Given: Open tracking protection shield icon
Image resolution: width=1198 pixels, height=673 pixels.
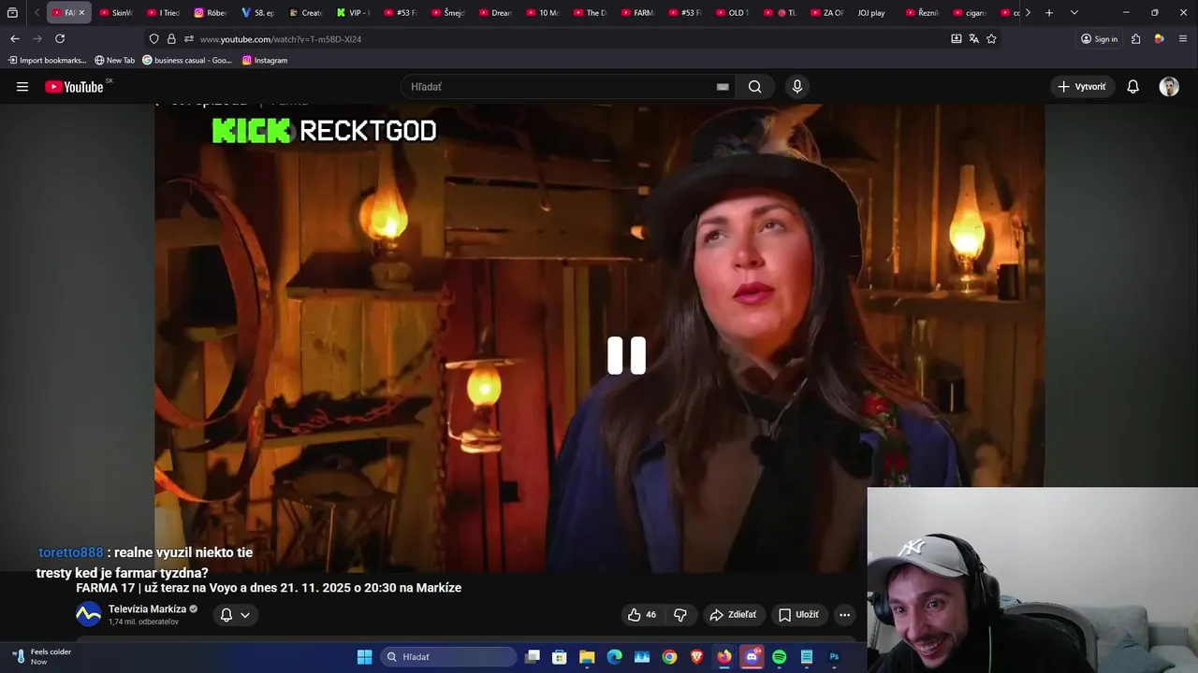Looking at the screenshot, I should (x=153, y=38).
